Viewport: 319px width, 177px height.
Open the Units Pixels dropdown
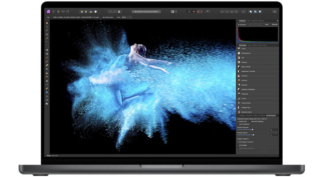click(x=126, y=17)
